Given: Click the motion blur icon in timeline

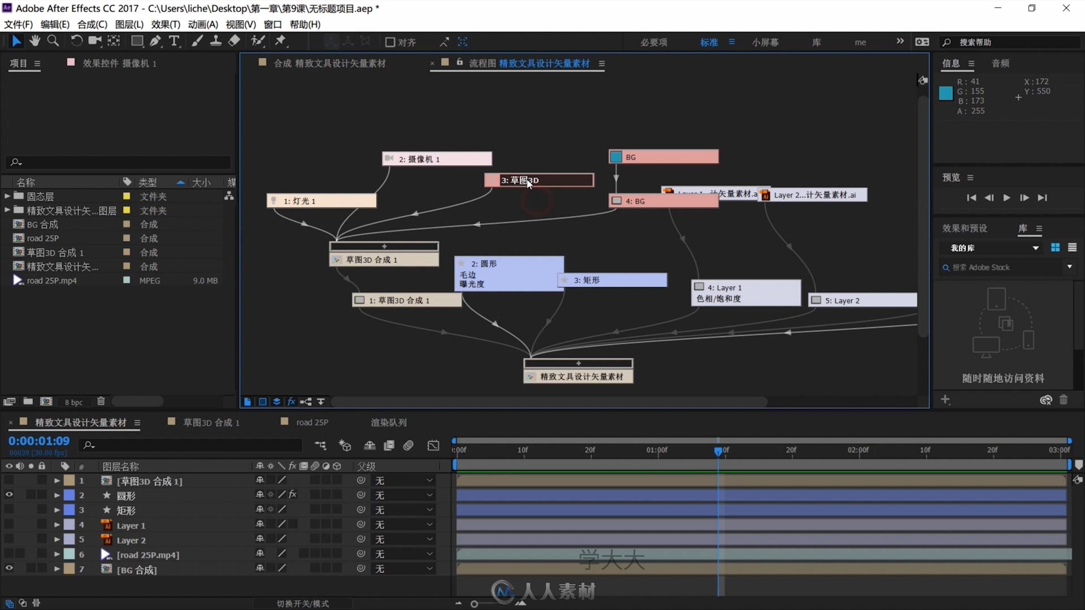Looking at the screenshot, I should tap(409, 446).
